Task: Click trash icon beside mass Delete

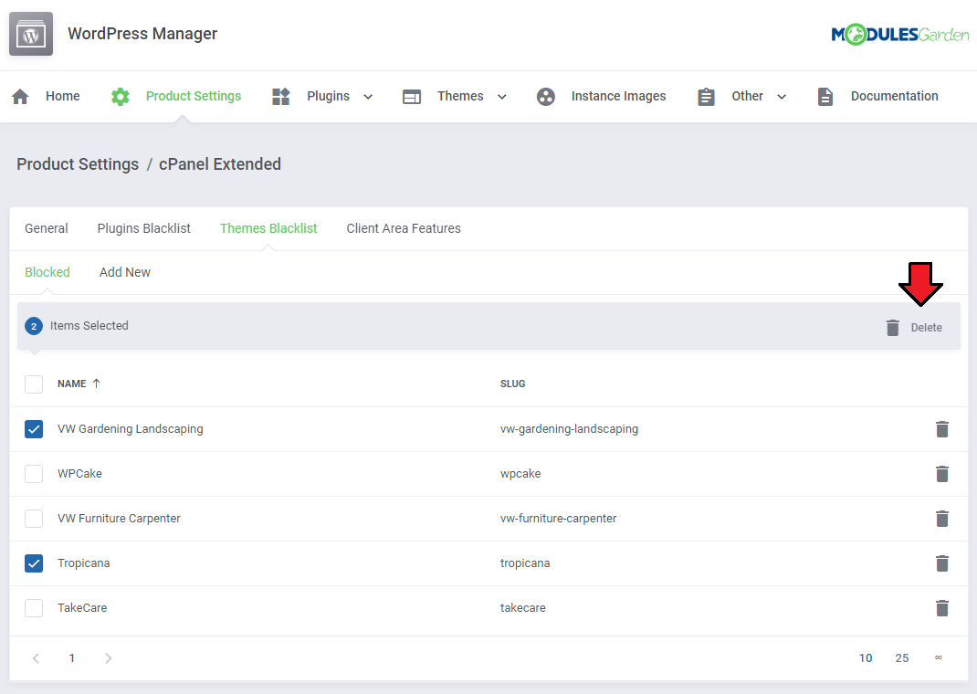Action: click(893, 327)
